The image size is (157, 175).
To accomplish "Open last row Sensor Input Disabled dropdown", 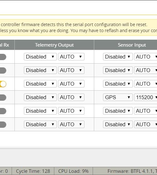I will pyautogui.click(x=118, y=124).
